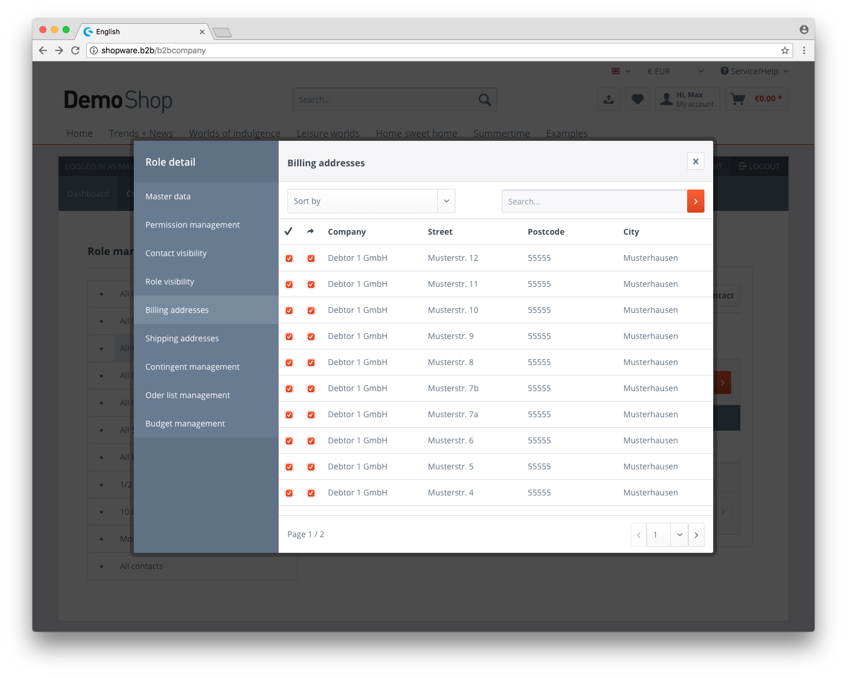
Task: Uncheck first checkbox for Musterstr. 4
Action: point(289,493)
